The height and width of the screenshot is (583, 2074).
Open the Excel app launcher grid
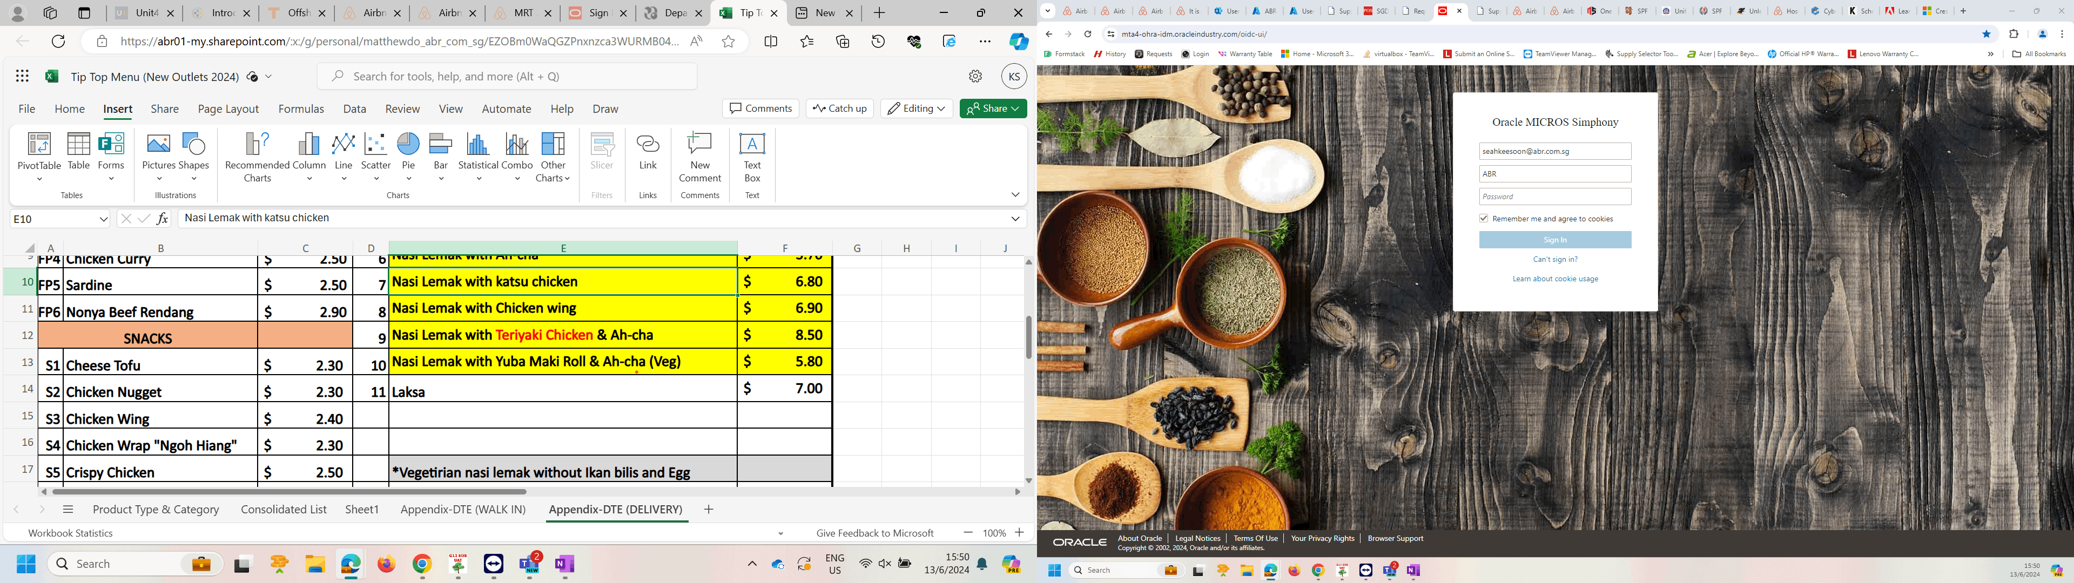23,76
